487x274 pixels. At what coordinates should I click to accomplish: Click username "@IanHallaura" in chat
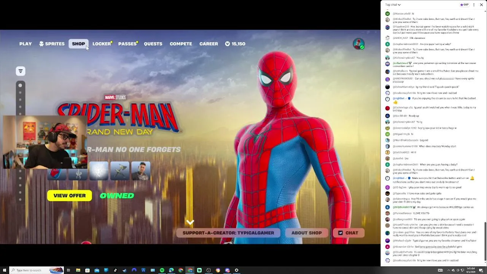(x=401, y=71)
